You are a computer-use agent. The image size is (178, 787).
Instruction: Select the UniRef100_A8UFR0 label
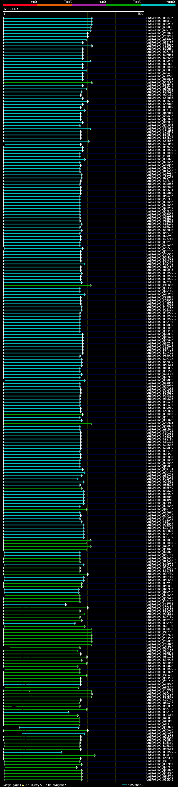[x=160, y=648]
